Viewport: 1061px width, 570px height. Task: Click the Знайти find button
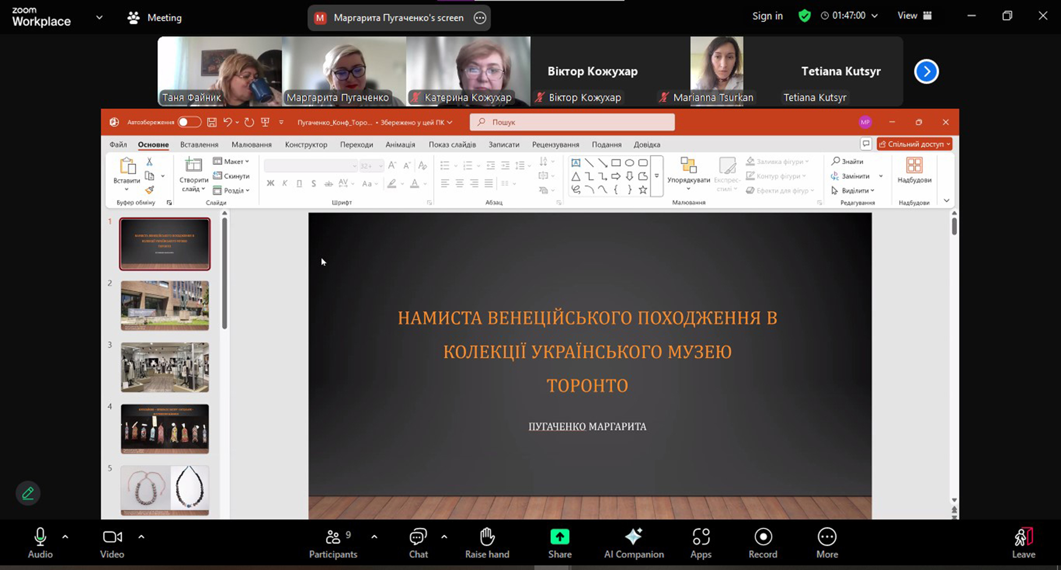coord(847,161)
